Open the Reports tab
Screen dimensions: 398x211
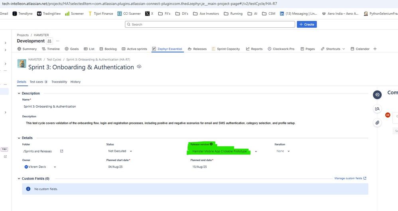tap(254, 49)
